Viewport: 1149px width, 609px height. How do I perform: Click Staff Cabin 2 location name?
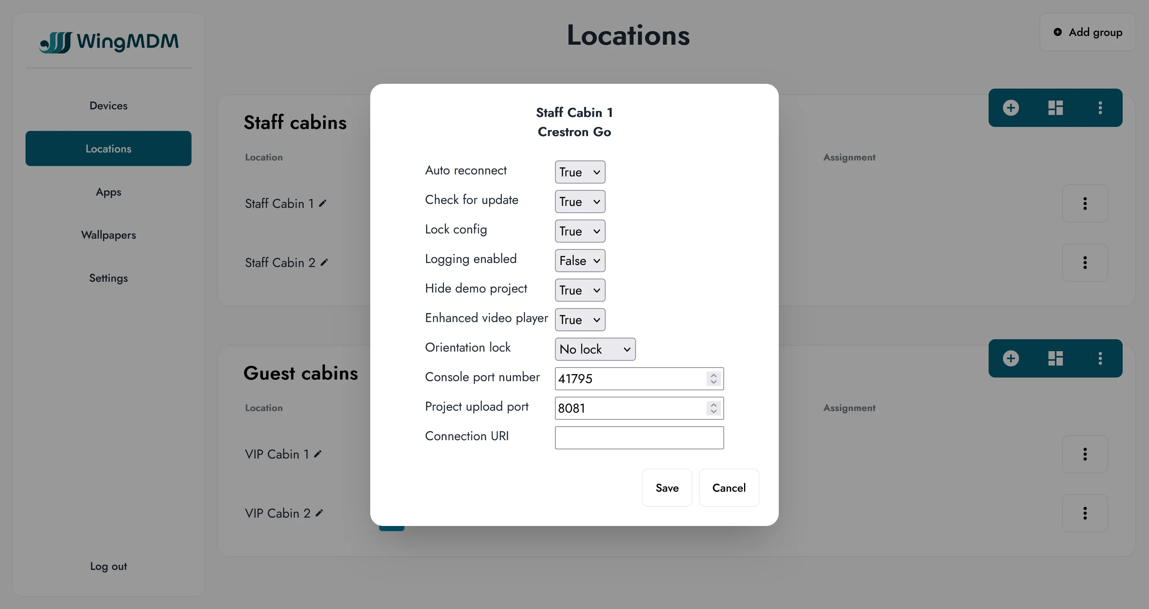point(280,262)
